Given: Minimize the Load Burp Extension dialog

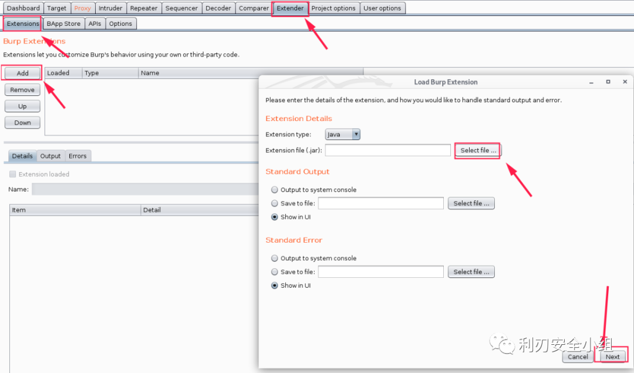Looking at the screenshot, I should [x=591, y=82].
